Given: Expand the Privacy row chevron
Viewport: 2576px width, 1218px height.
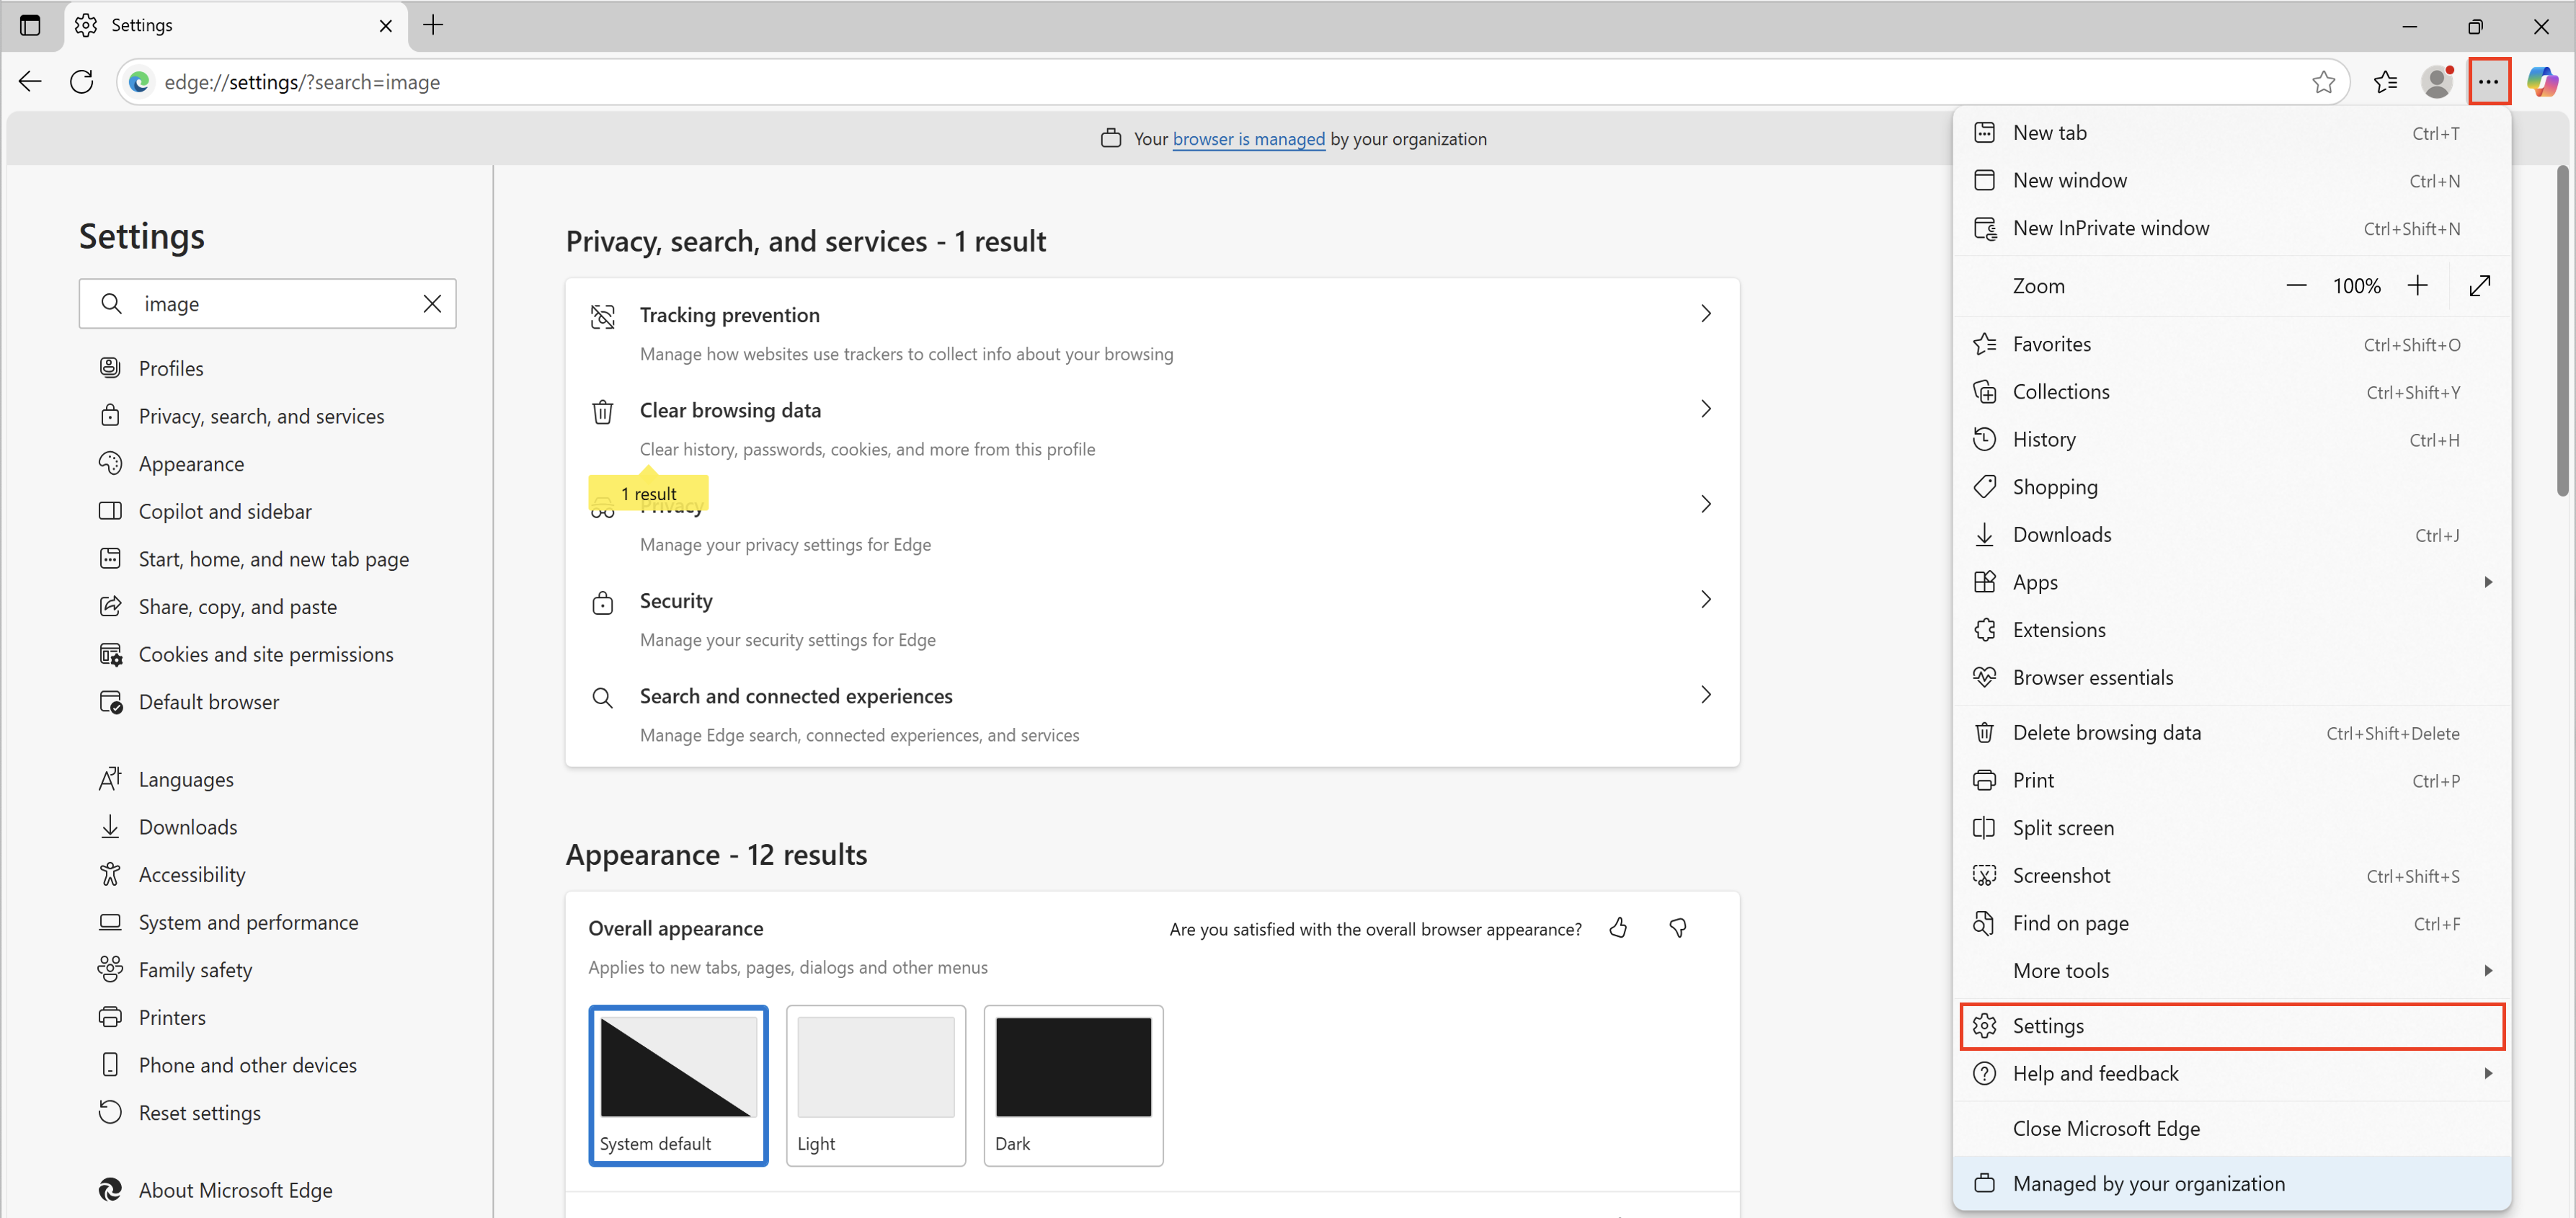Looking at the screenshot, I should click(1706, 504).
